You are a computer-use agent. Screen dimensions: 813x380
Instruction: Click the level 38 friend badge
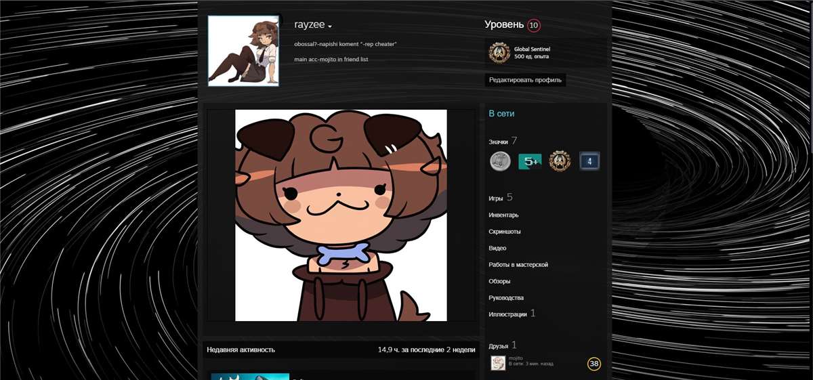pos(594,364)
